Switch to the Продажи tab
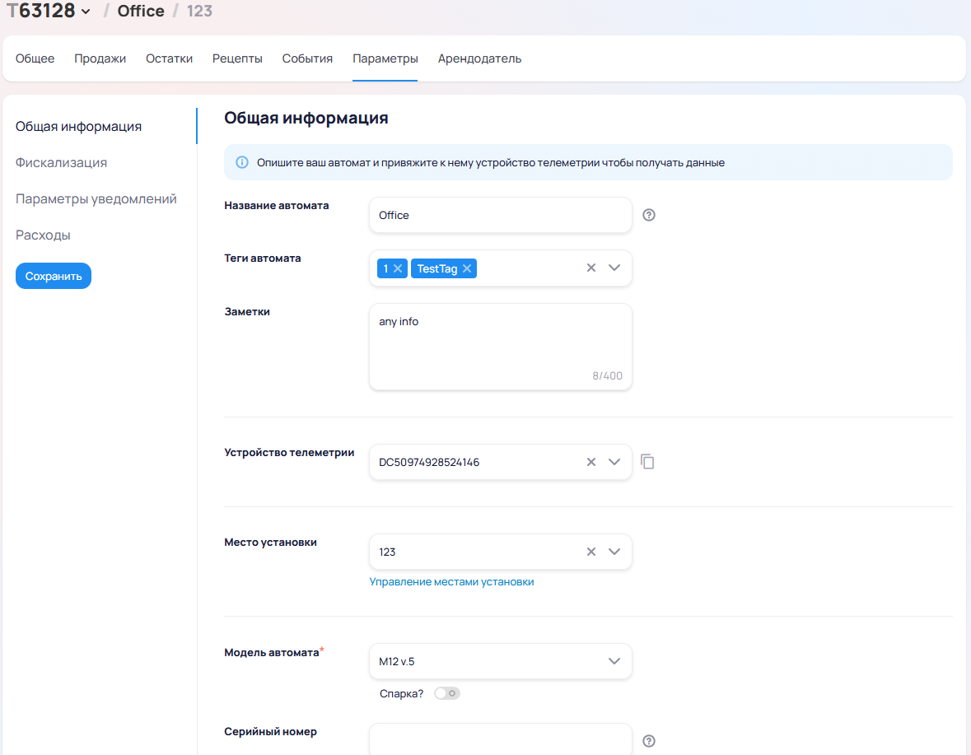Image resolution: width=971 pixels, height=755 pixels. tap(100, 58)
